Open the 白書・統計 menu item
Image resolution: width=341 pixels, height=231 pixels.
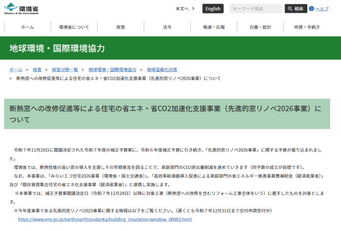pos(260,27)
